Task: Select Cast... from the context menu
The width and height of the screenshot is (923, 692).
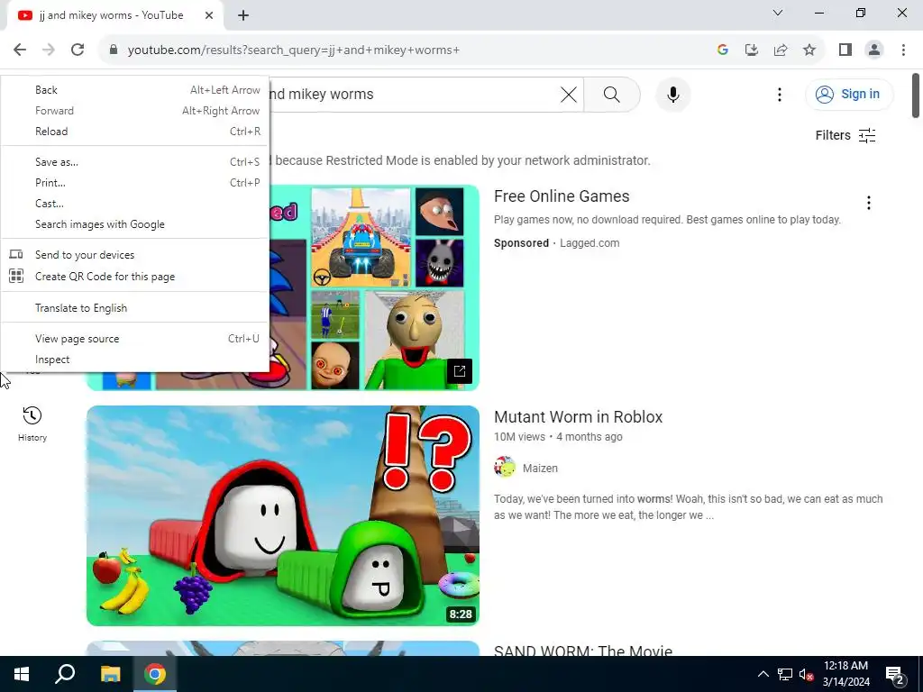Action: point(135,203)
